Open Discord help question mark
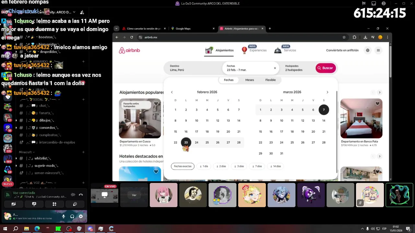This screenshot has width=415, height=233. point(384,4)
